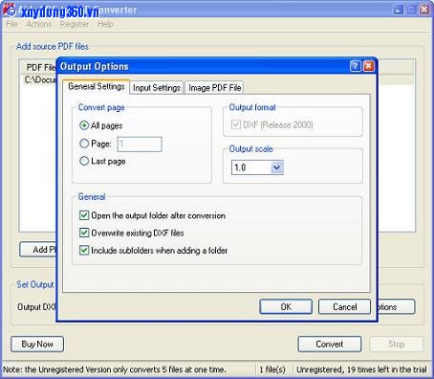Confirm settings with the OK button
The width and height of the screenshot is (434, 379).
[x=286, y=306]
